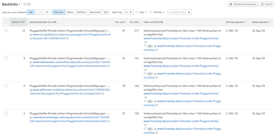Click 'Int. Links' column header
This screenshot has height=134, width=275.
[x=134, y=22]
